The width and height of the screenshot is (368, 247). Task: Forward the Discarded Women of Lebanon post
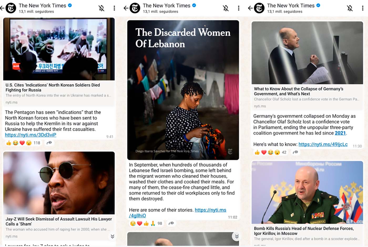point(171,223)
